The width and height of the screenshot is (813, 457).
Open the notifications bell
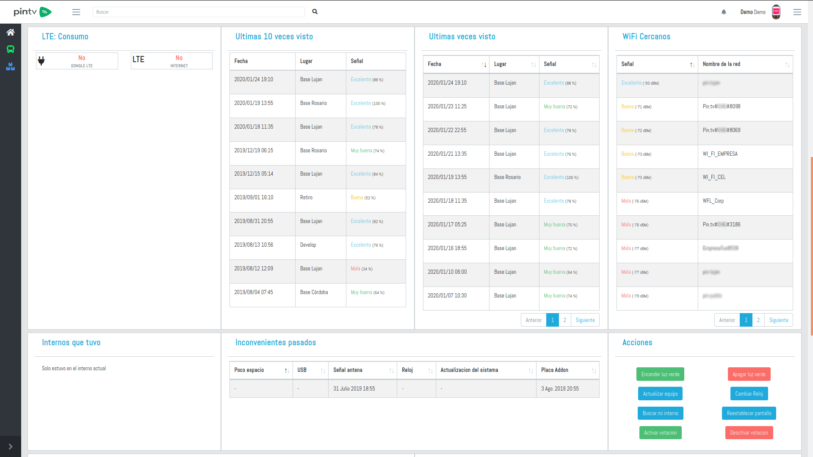[x=724, y=12]
